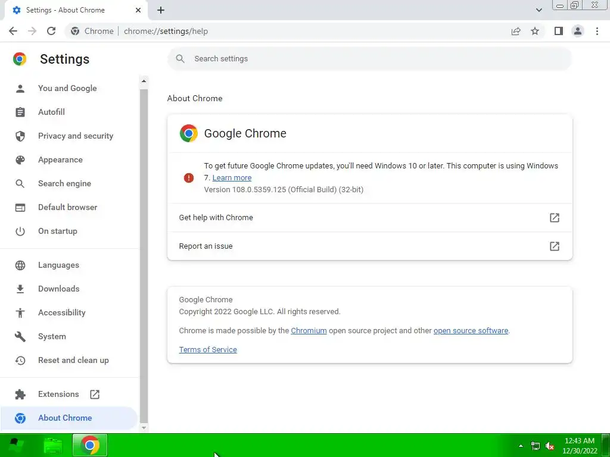Click the power icon for On startup

tap(20, 231)
